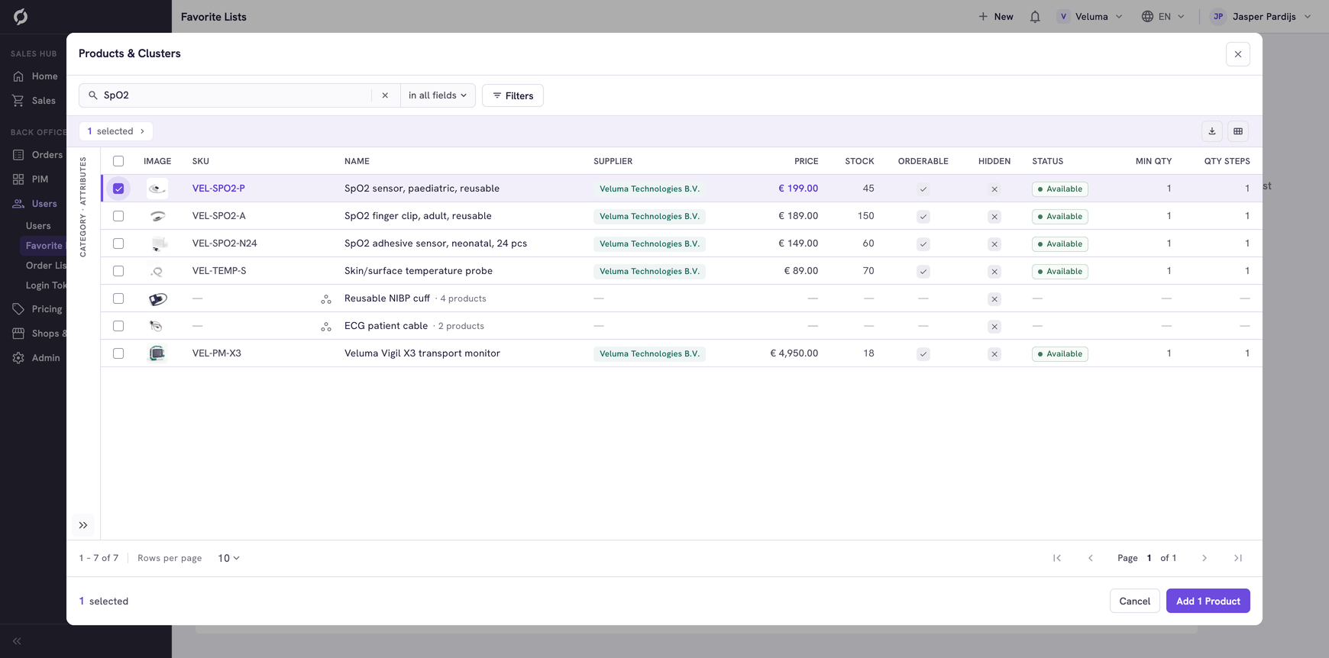Open Admin in the sidebar
Image resolution: width=1329 pixels, height=658 pixels.
pos(35,358)
